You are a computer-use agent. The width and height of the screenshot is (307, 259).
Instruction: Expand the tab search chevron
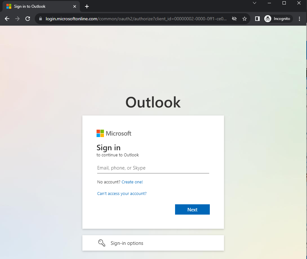point(255,3)
